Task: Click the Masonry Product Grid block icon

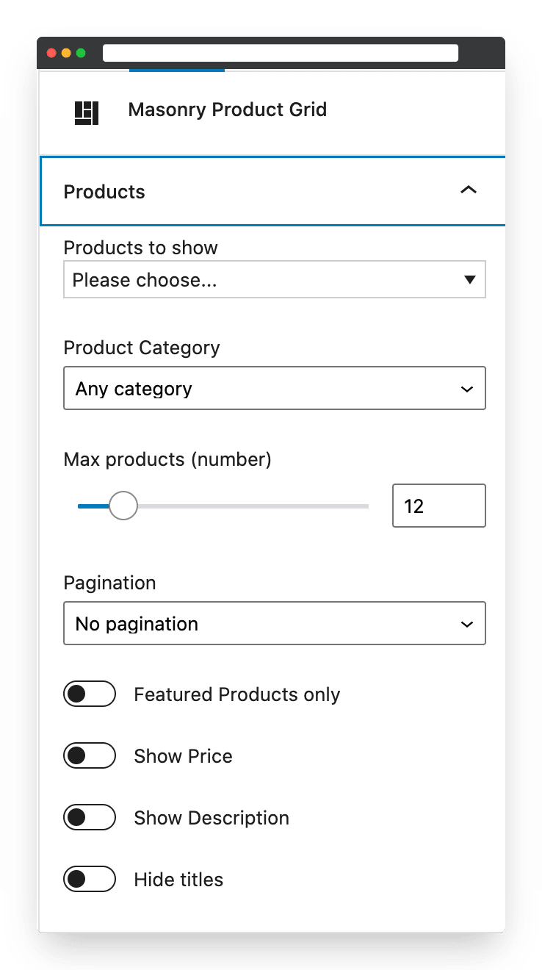Action: (x=87, y=112)
